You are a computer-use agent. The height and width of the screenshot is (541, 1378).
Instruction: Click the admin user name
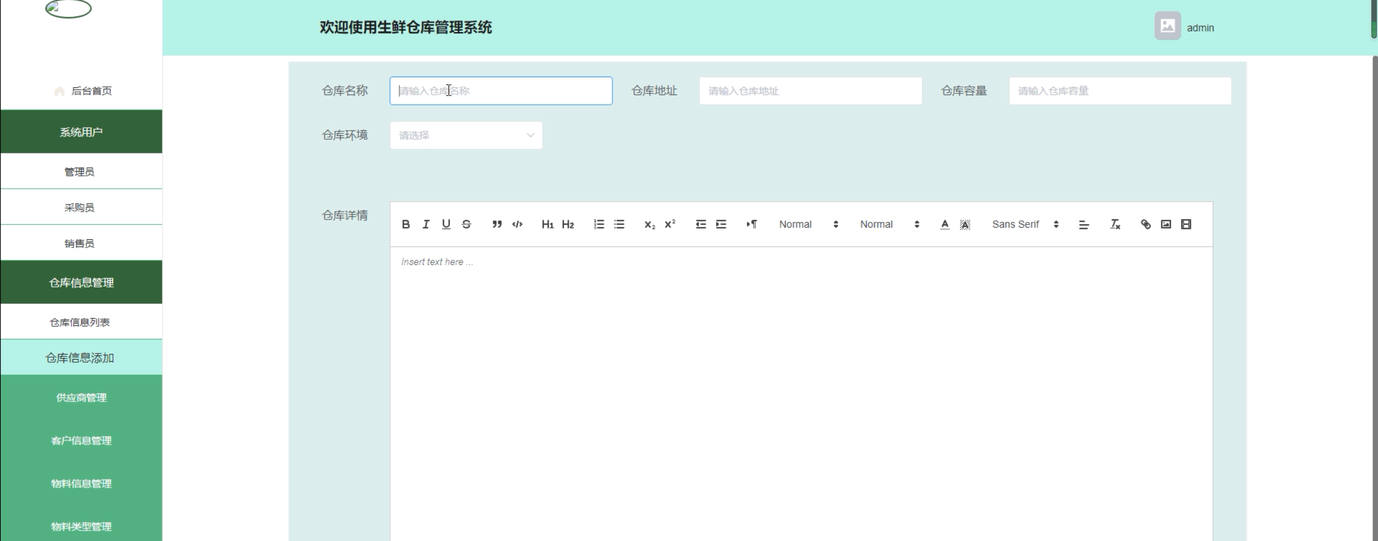[x=1200, y=28]
